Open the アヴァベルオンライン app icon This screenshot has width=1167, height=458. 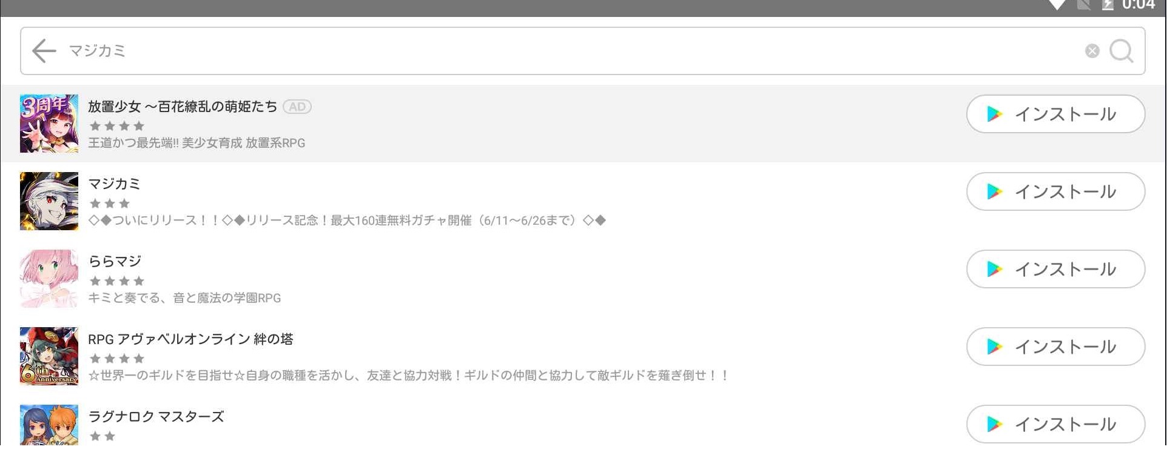pyautogui.click(x=49, y=356)
